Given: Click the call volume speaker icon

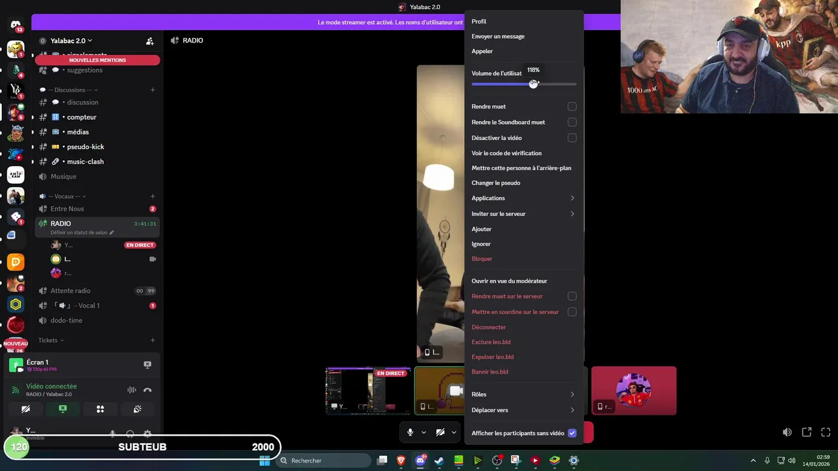Looking at the screenshot, I should 787,432.
